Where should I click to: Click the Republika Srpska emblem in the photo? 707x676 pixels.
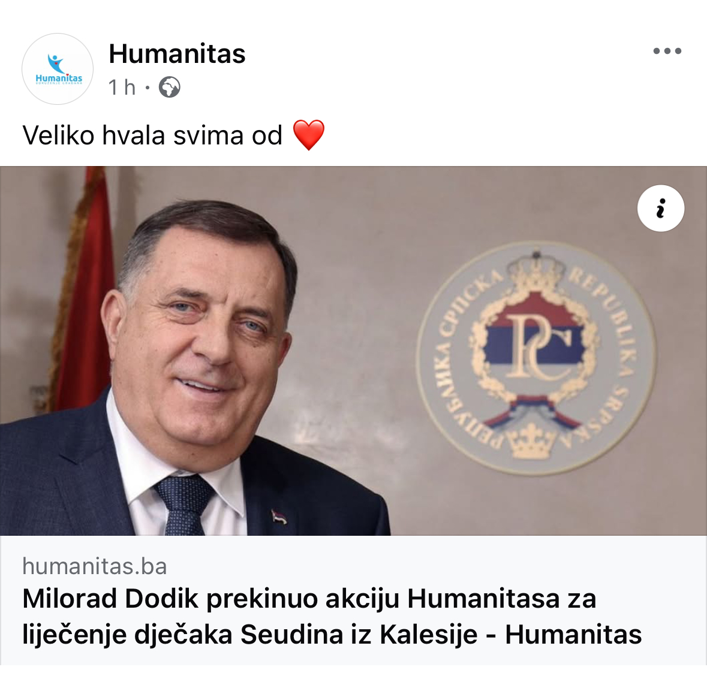pos(535,358)
